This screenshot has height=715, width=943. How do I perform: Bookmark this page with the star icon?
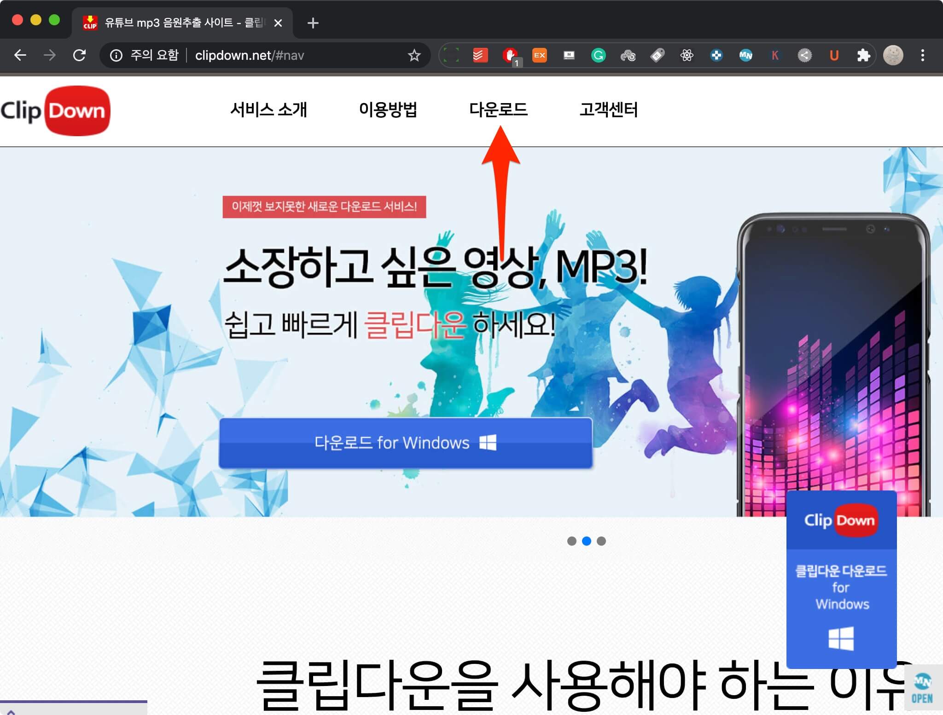tap(414, 56)
